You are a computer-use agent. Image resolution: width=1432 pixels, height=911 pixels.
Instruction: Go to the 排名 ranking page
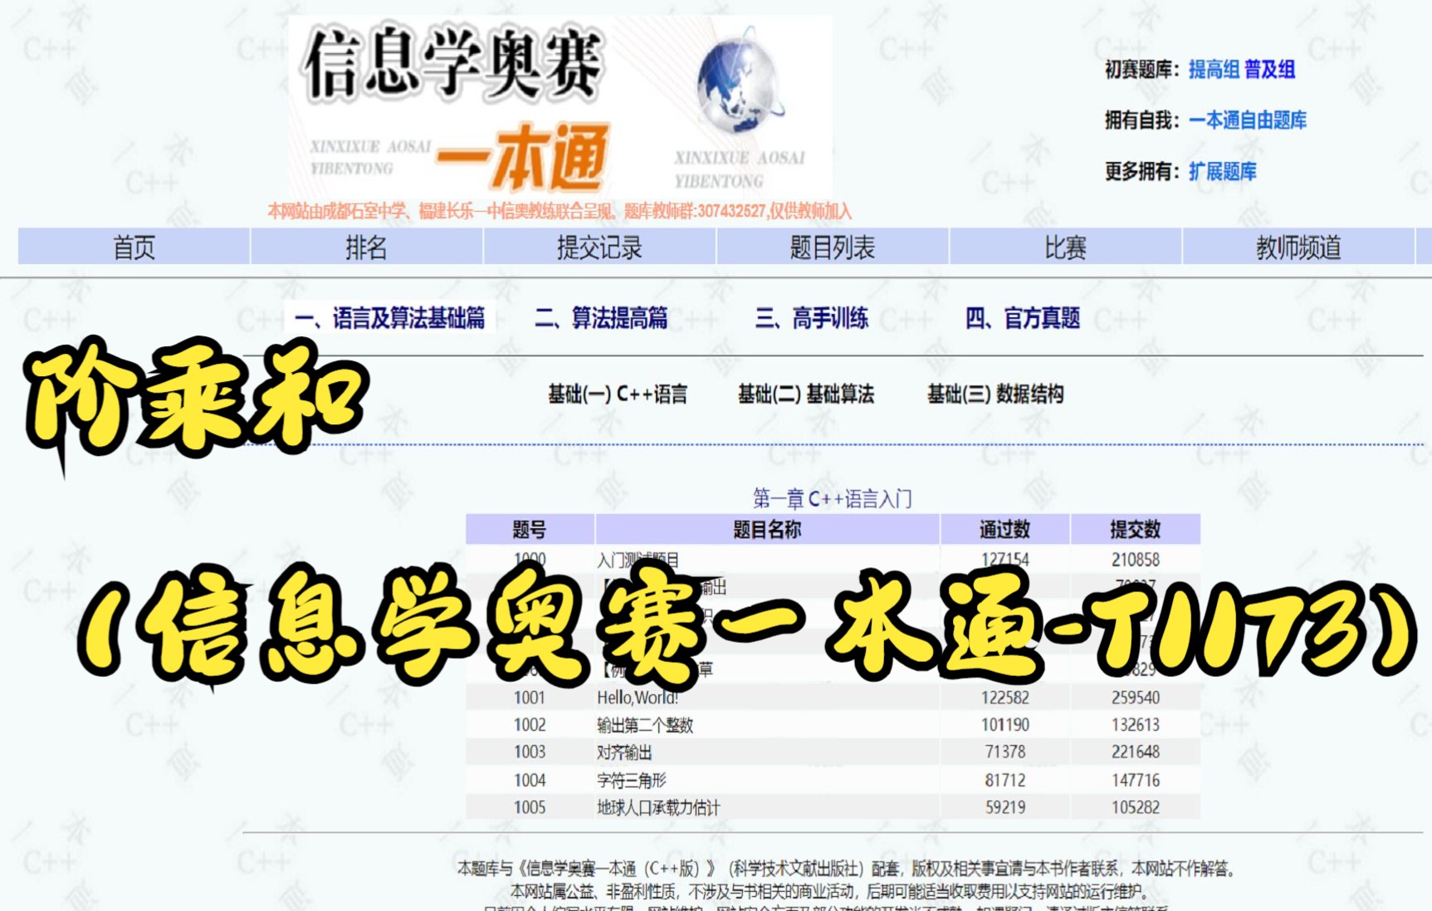[366, 247]
